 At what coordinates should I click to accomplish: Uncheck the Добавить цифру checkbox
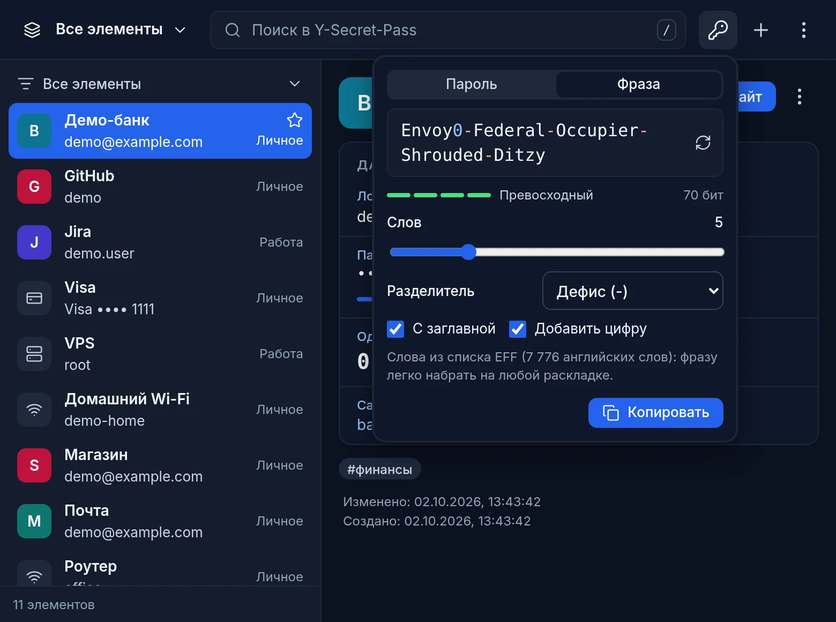(518, 329)
